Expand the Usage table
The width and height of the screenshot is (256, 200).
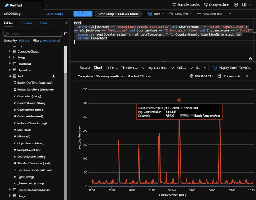click(x=10, y=196)
